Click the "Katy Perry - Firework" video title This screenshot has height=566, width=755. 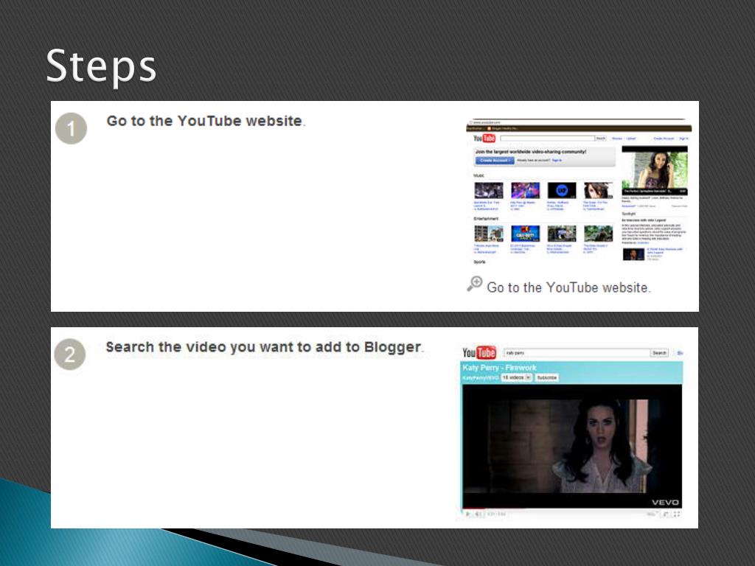pos(499,368)
